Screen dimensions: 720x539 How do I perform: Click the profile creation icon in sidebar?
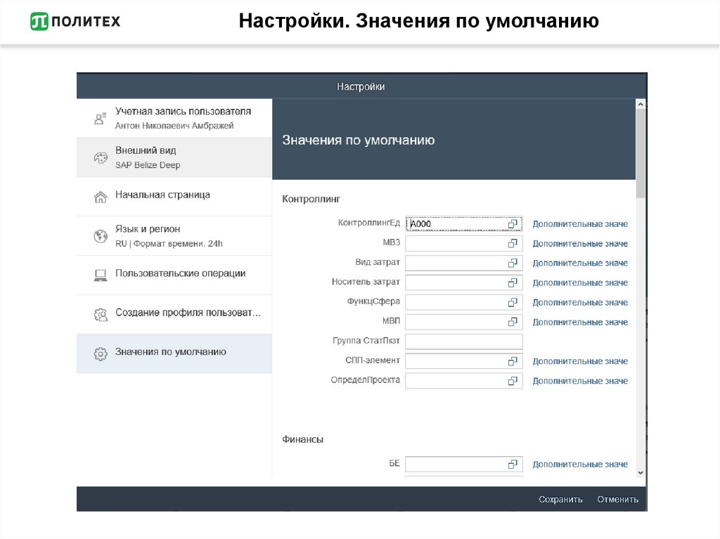(x=101, y=314)
